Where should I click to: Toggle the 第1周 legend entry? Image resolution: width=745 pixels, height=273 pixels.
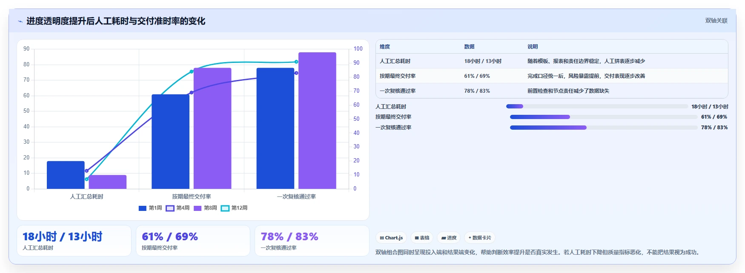150,208
